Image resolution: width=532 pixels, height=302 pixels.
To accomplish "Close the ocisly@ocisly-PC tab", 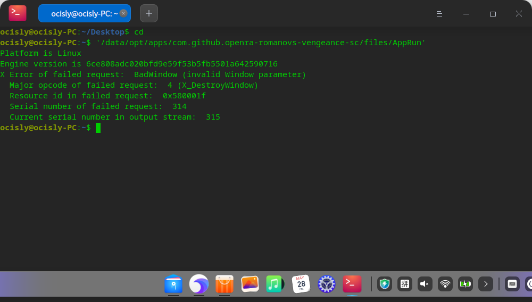I will pyautogui.click(x=123, y=13).
